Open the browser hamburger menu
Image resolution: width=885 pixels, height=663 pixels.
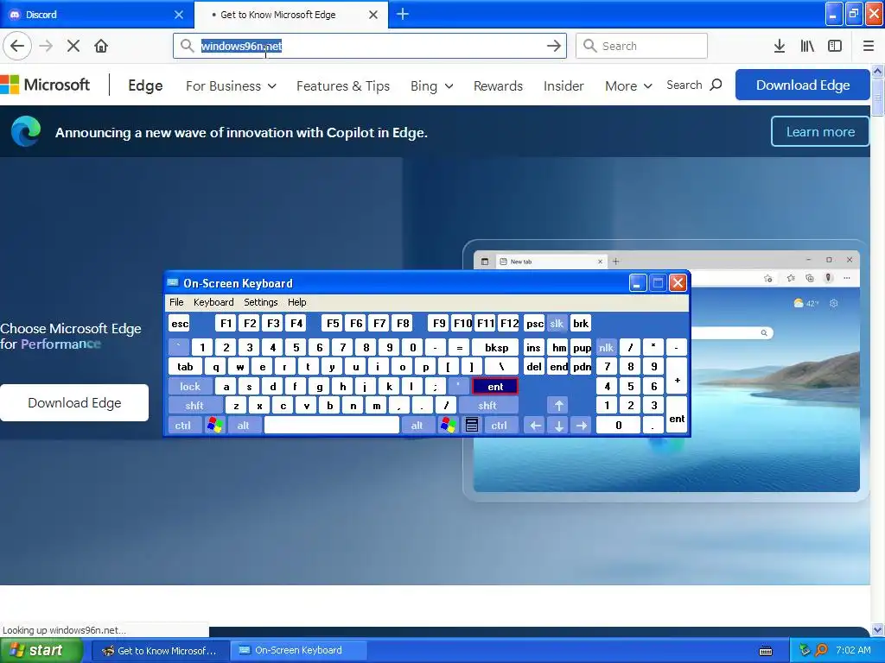click(x=868, y=46)
